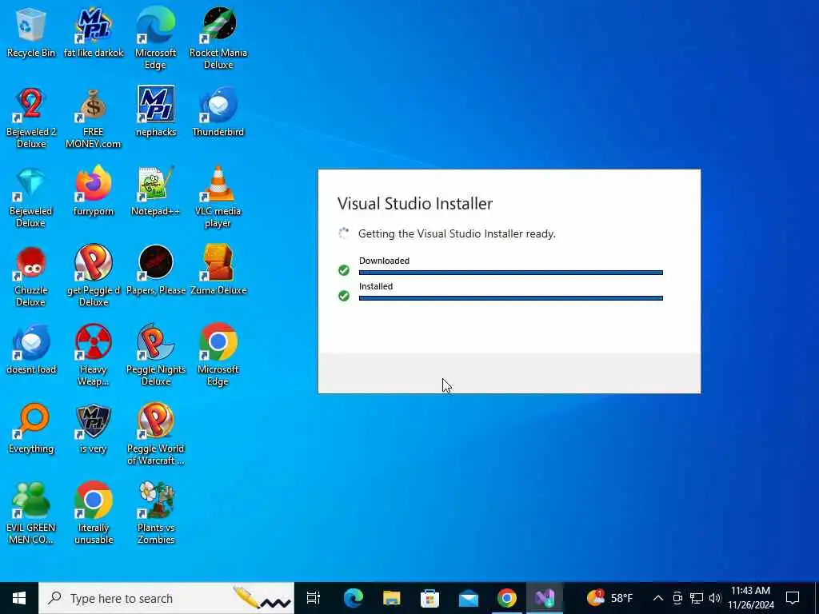Open the Mail app from the taskbar
The image size is (819, 614).
pos(468,598)
